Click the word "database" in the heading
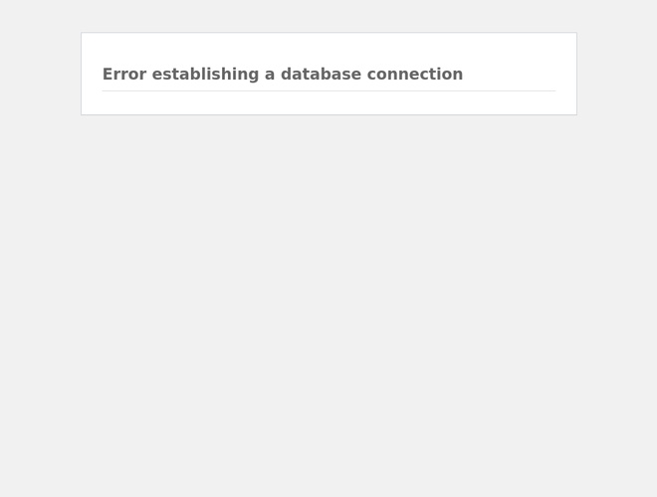Viewport: 657px width, 497px height. click(x=321, y=74)
